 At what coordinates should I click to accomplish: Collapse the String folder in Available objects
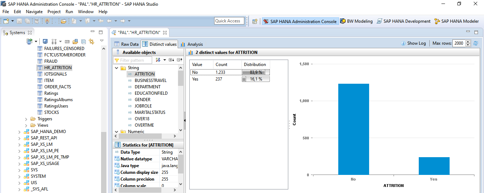tap(117, 68)
